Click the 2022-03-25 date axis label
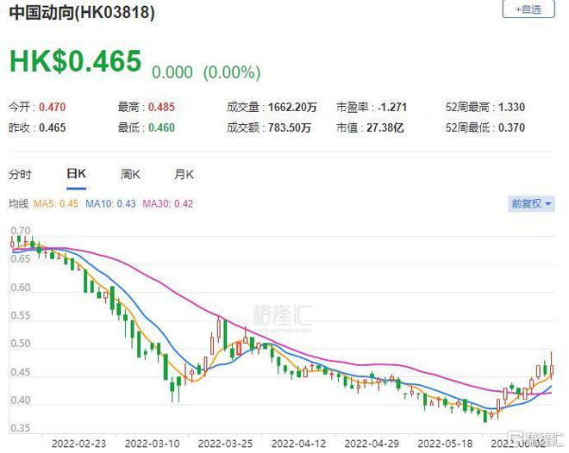 click(x=225, y=444)
